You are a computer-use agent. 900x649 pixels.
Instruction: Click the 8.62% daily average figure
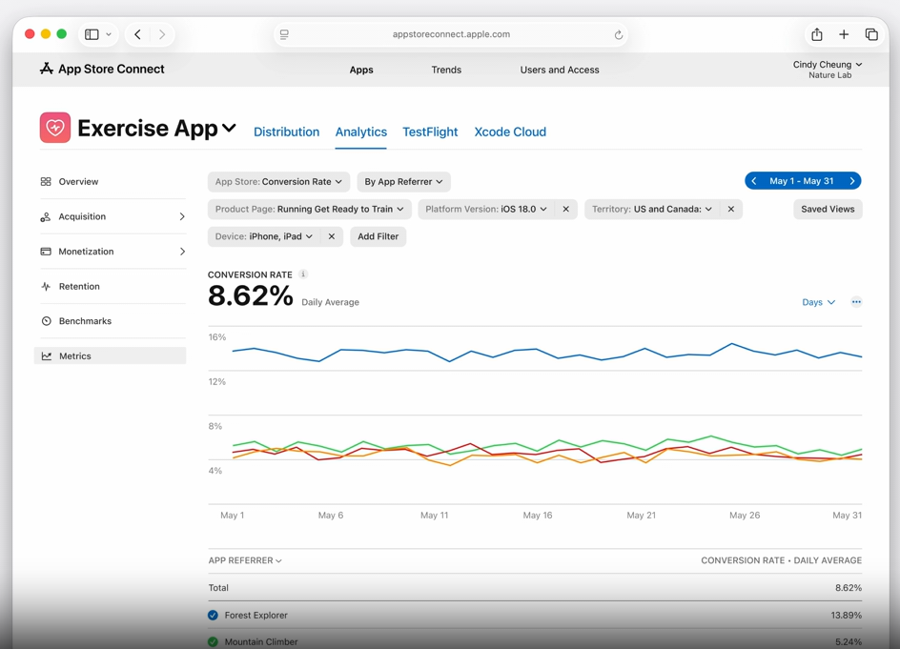pos(250,296)
